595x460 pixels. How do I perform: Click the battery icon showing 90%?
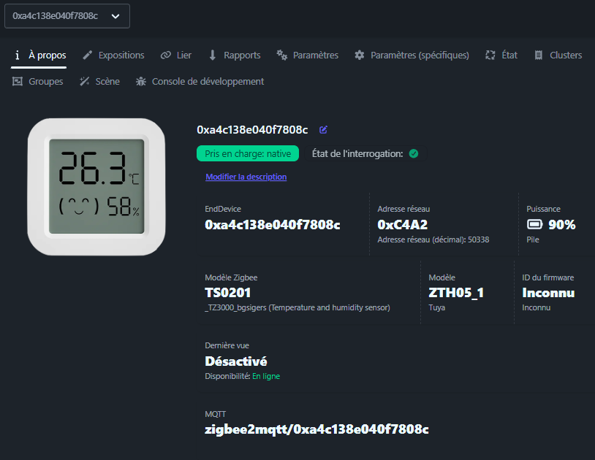pyautogui.click(x=535, y=225)
